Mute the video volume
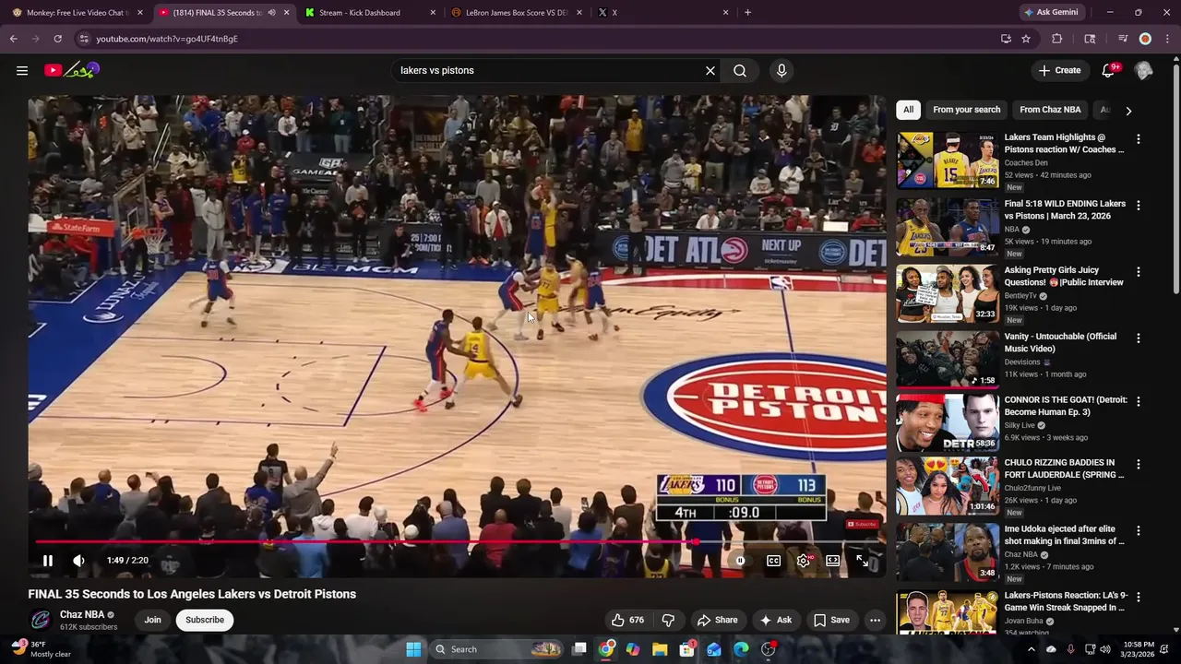Screen dimensions: 1181x664 click(79, 560)
